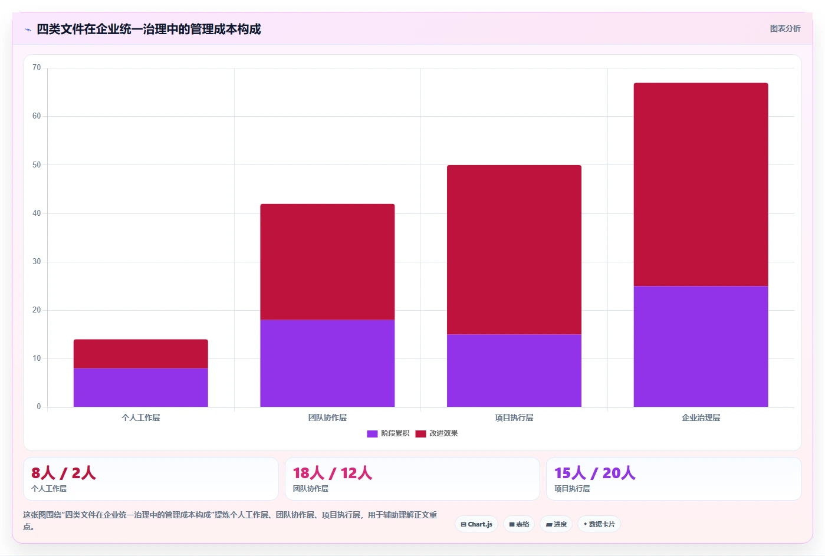The image size is (825, 556).
Task: Select the red segment of 项目执行层 bar
Action: pyautogui.click(x=514, y=250)
